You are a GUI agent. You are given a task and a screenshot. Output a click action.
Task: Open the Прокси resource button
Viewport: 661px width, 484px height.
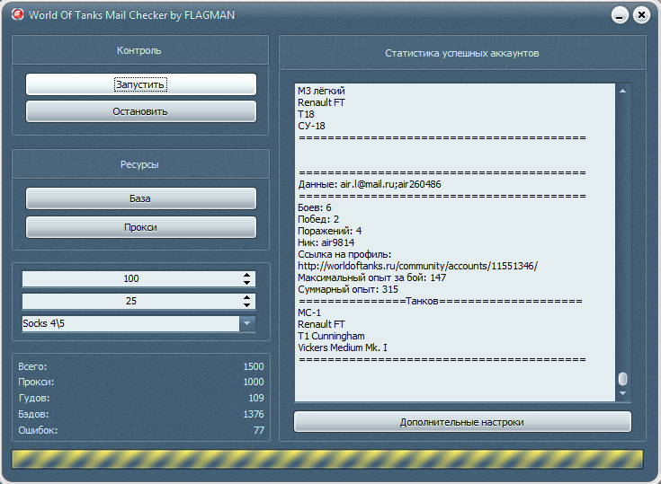click(141, 227)
